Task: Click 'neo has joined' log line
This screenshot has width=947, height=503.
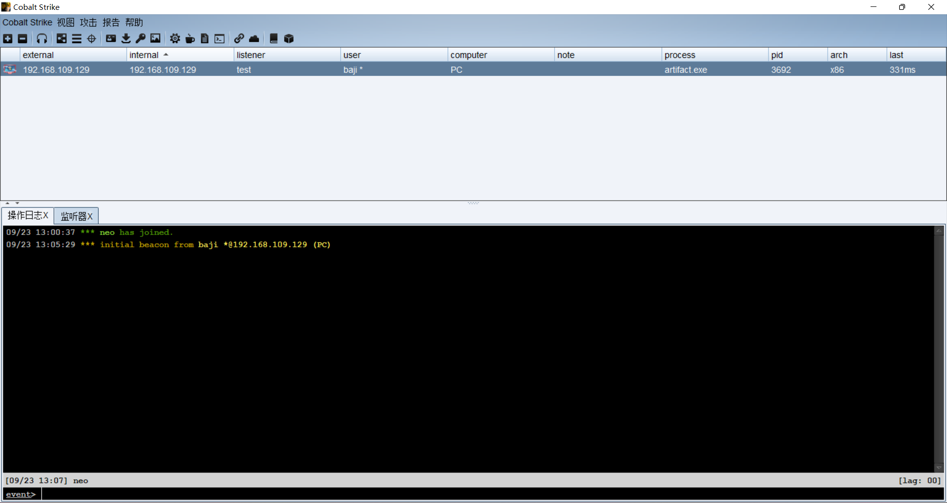Action: (x=90, y=232)
